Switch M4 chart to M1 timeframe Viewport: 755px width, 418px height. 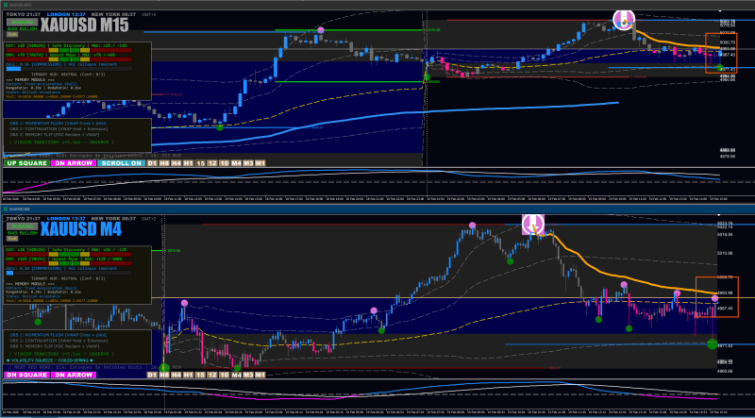point(260,375)
